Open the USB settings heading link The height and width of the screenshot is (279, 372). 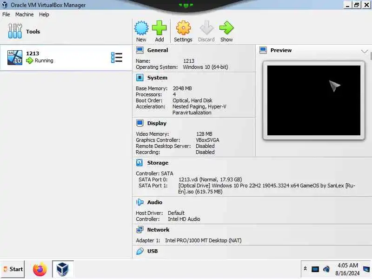153,251
